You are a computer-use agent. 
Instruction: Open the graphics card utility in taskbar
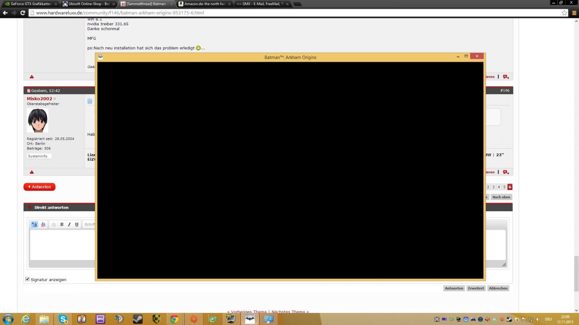(212, 319)
